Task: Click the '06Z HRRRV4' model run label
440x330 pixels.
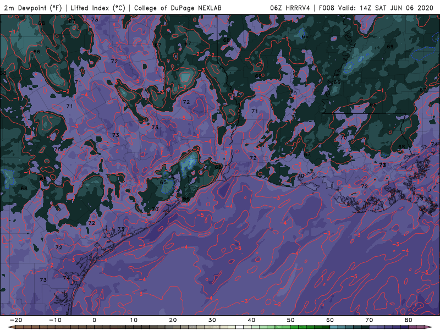Action: tap(290, 8)
